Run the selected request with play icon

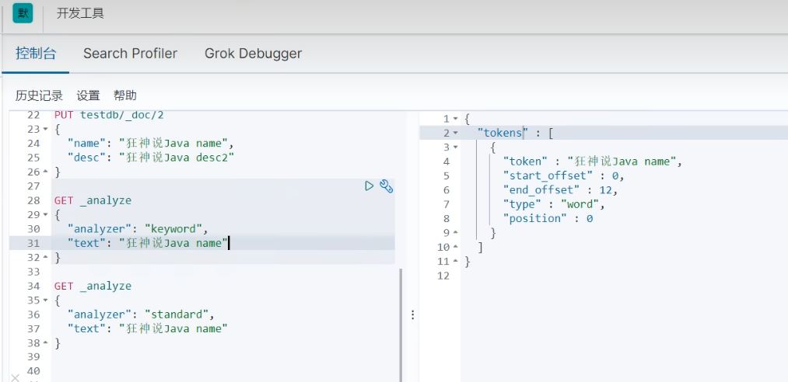[369, 186]
